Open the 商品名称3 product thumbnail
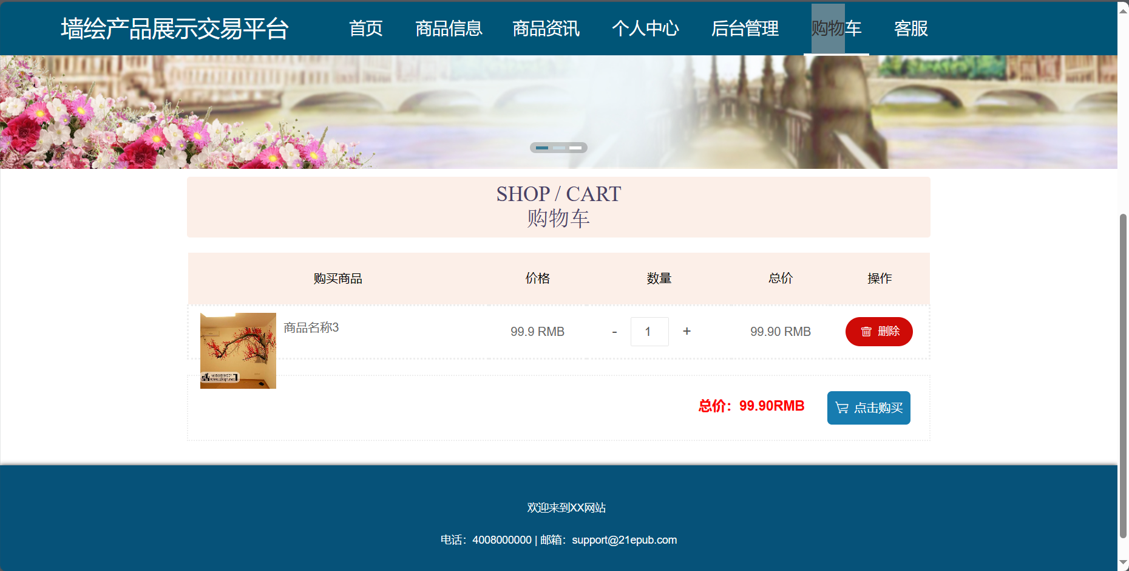Image resolution: width=1129 pixels, height=571 pixels. (238, 350)
